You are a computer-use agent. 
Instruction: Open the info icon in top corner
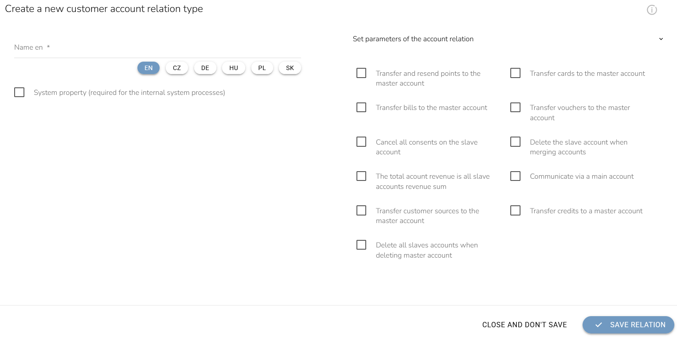point(652,10)
